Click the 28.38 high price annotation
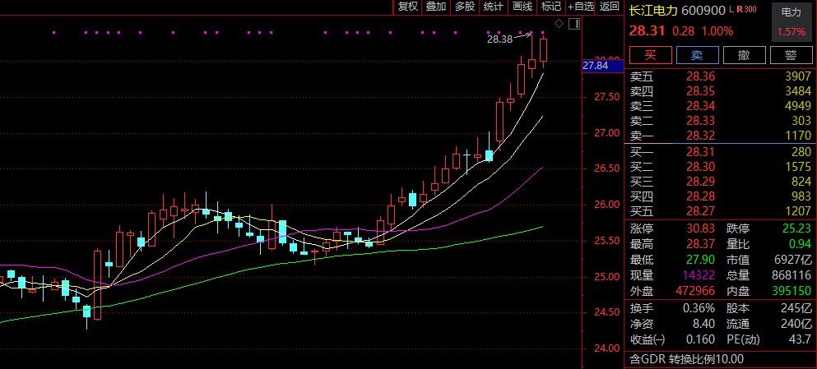The width and height of the screenshot is (817, 369). [x=499, y=39]
